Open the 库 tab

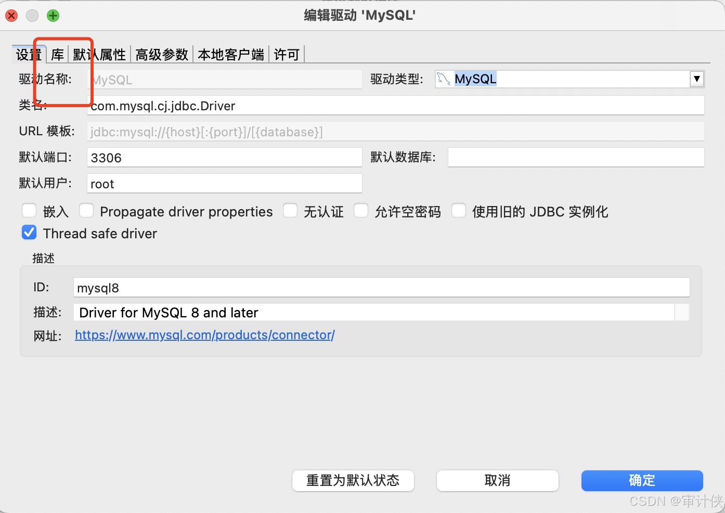[x=58, y=55]
